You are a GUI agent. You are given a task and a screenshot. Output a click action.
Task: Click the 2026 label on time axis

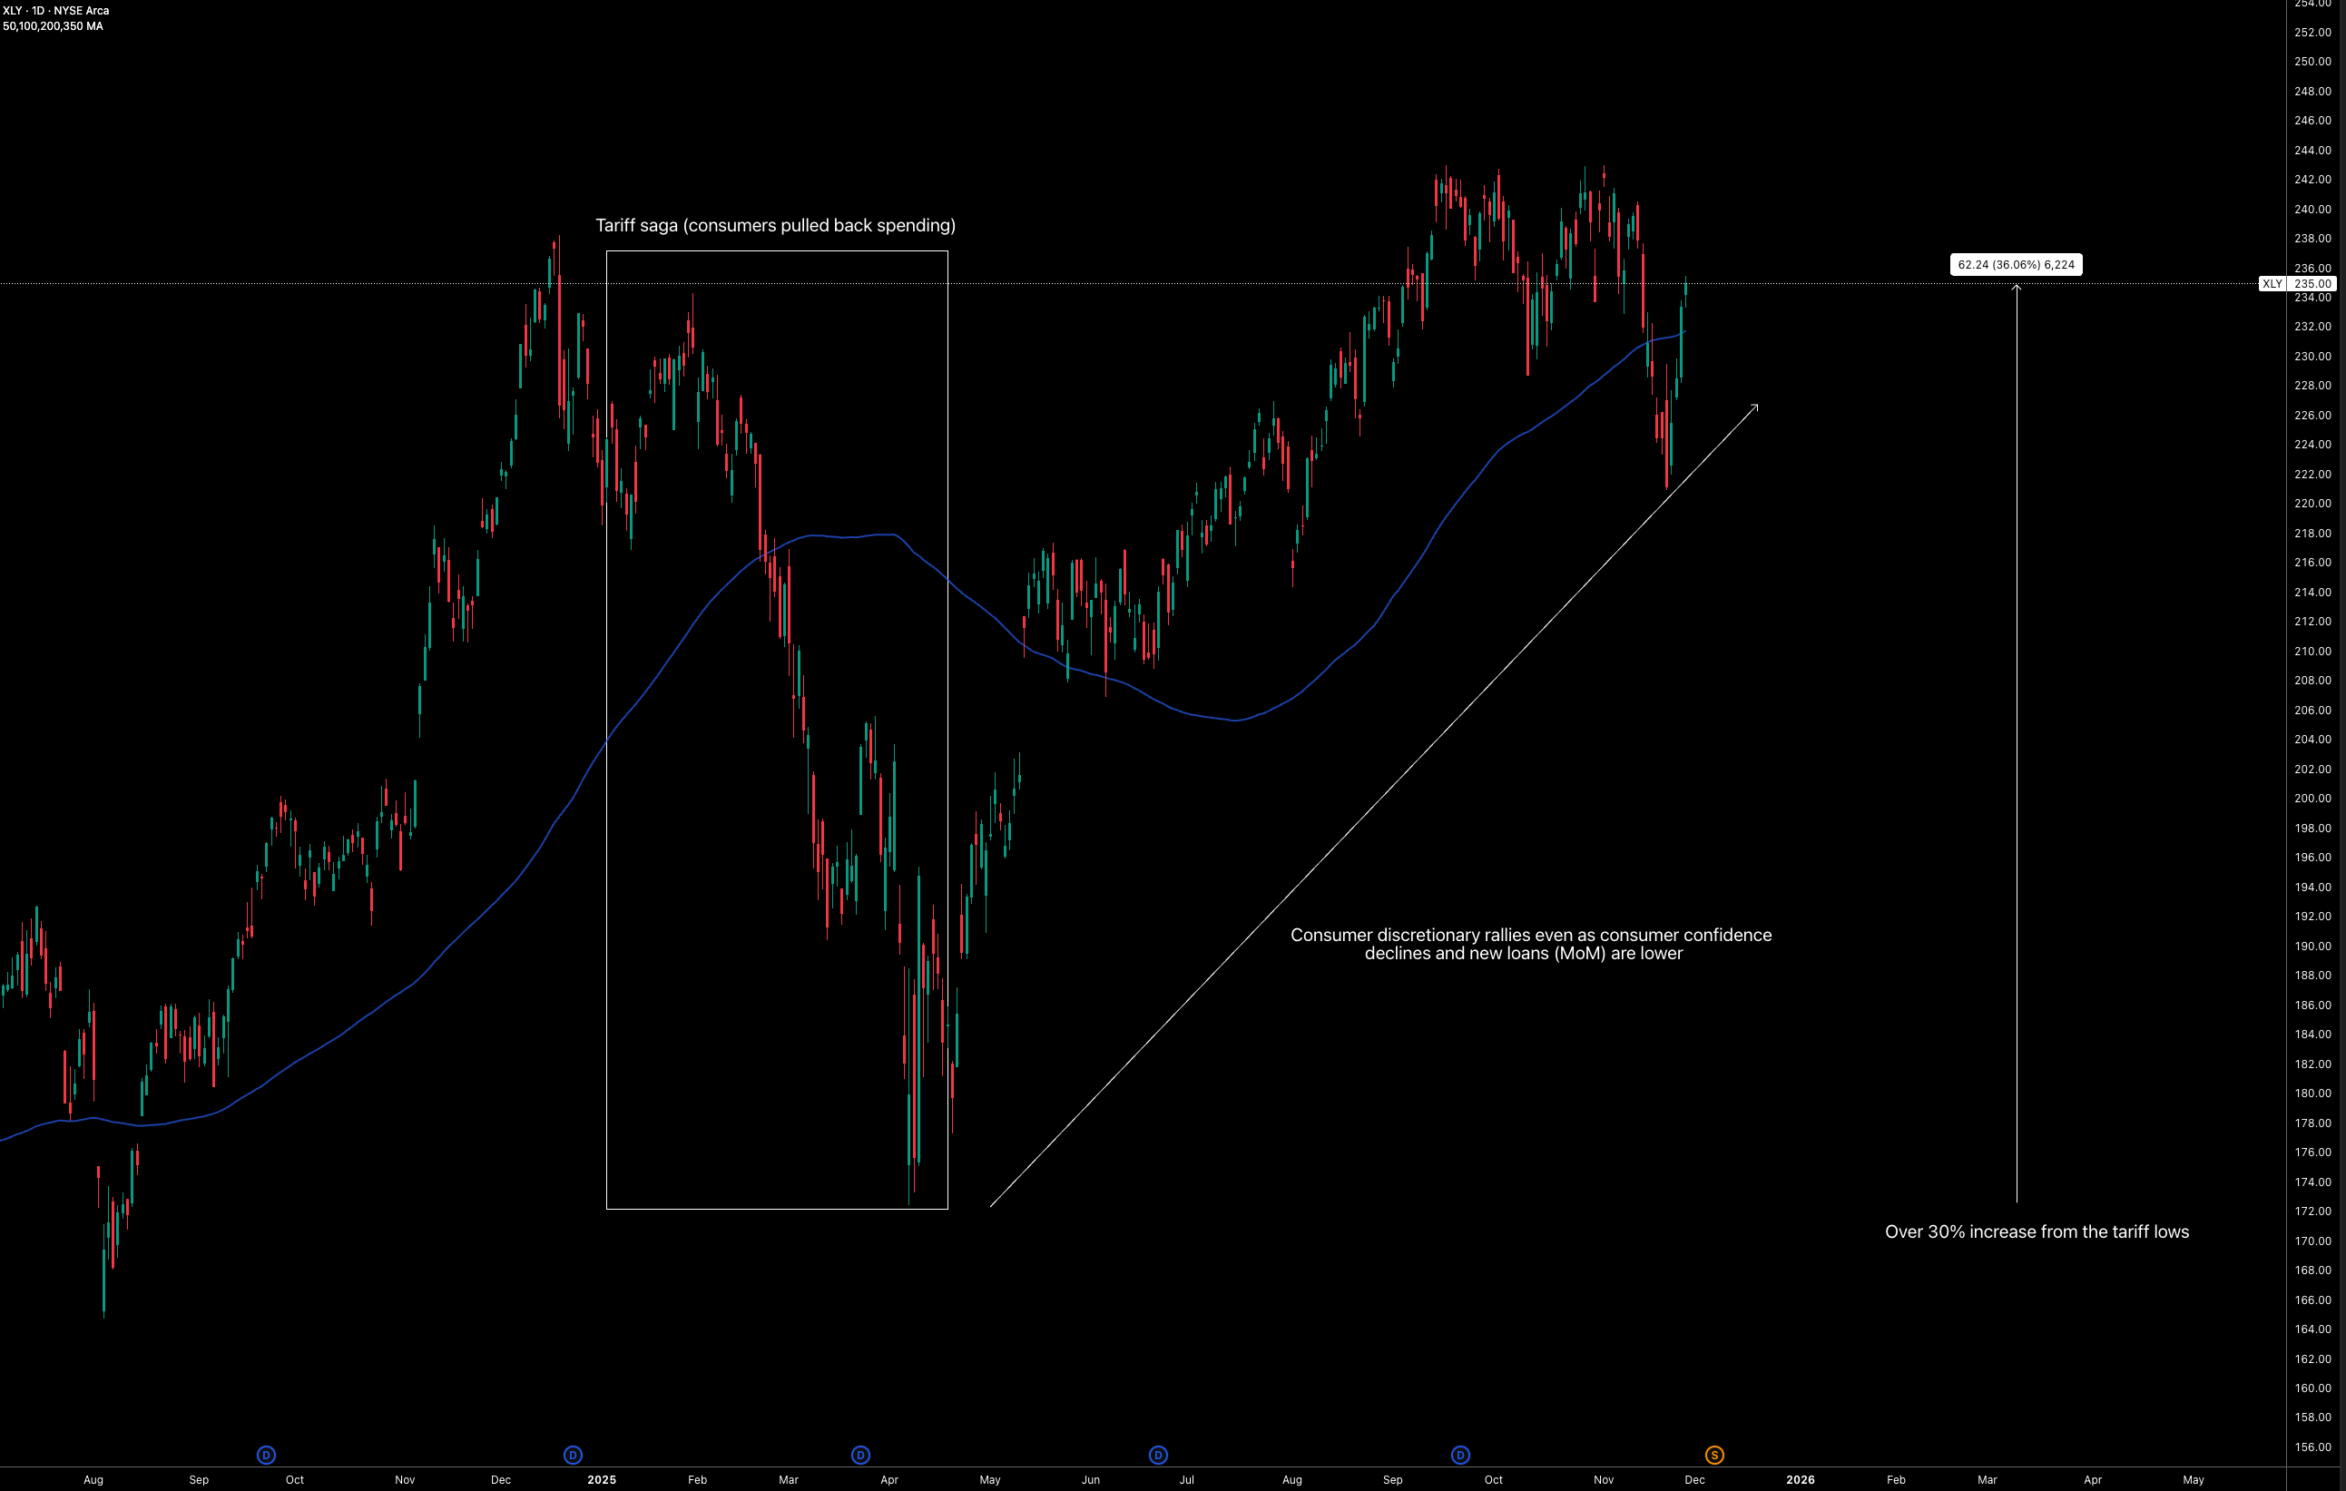coord(1800,1479)
